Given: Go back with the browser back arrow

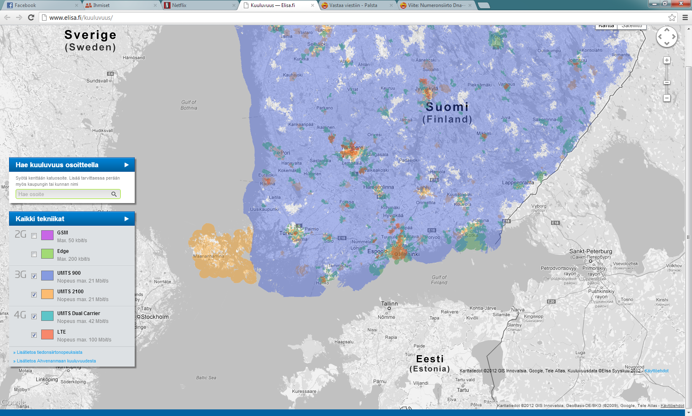Looking at the screenshot, I should [x=7, y=17].
